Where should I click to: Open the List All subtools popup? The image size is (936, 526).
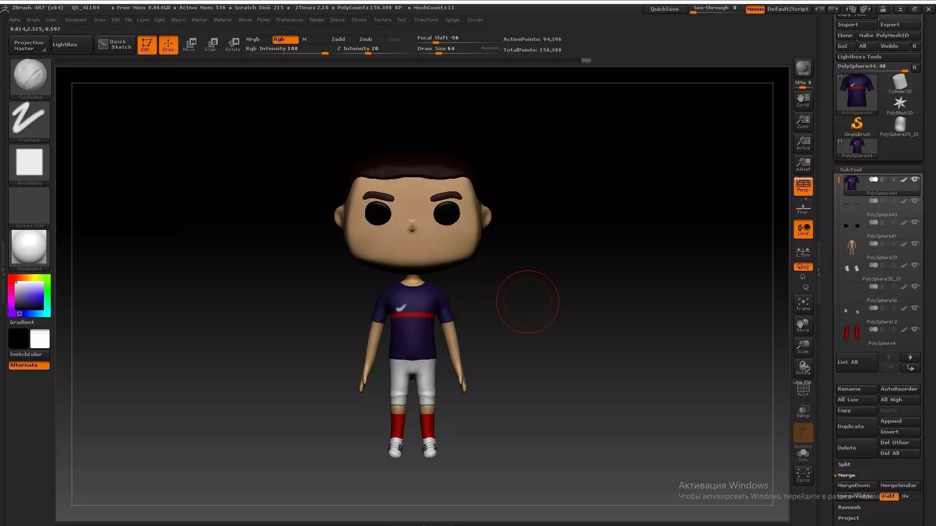857,362
